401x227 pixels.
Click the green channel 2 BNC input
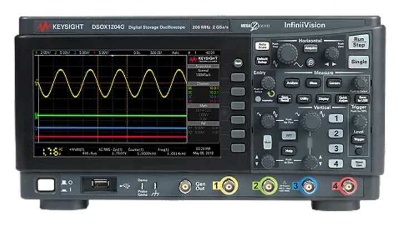click(x=269, y=186)
